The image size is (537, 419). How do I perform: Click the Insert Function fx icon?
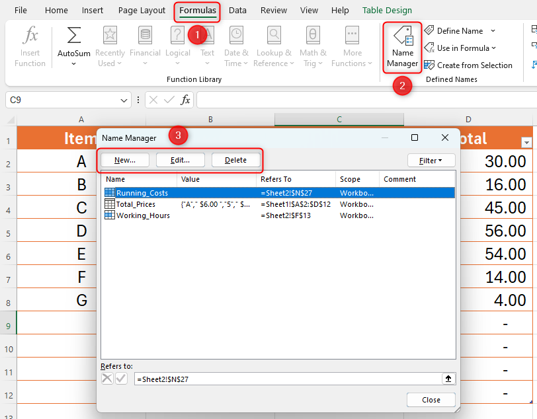[30, 36]
